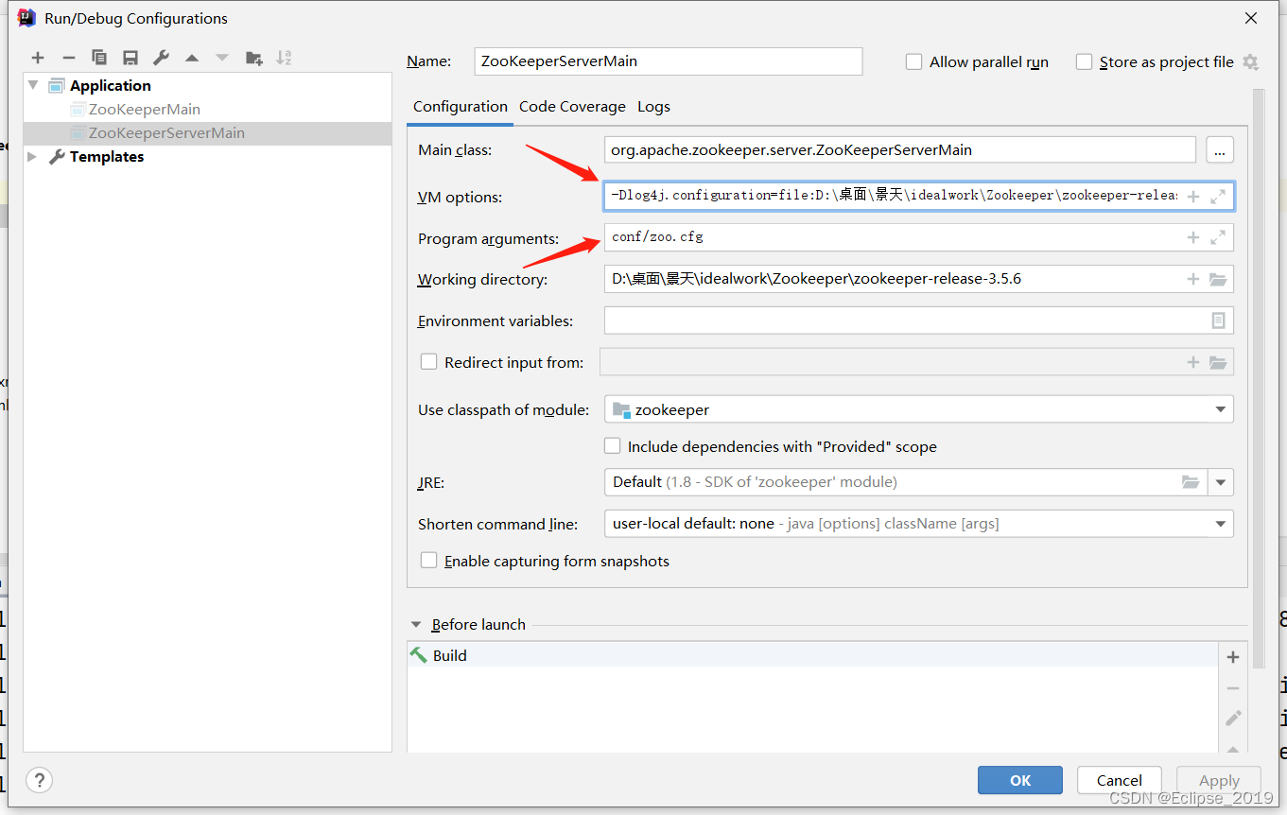This screenshot has width=1287, height=815.
Task: Sort configurations alphabetically
Action: 284,59
